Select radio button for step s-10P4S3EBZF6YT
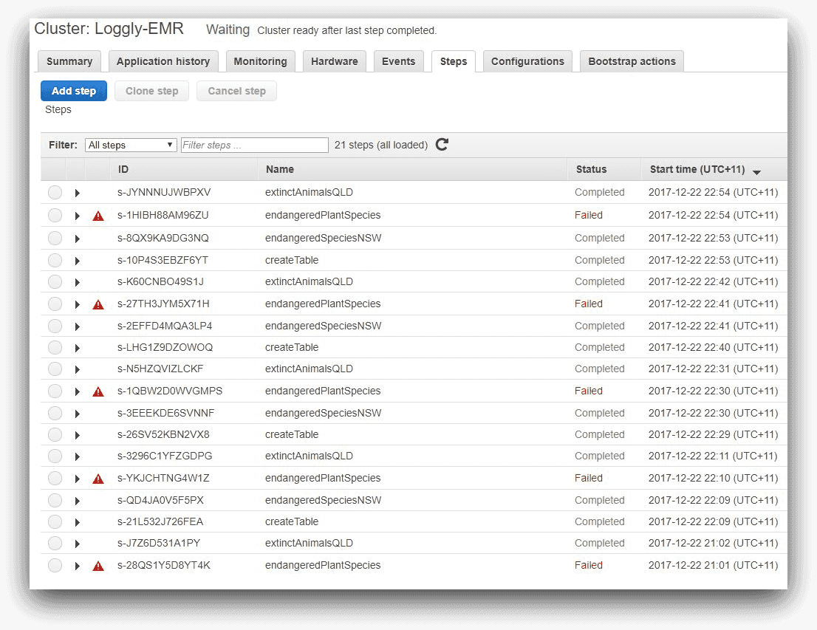817x630 pixels. click(55, 261)
